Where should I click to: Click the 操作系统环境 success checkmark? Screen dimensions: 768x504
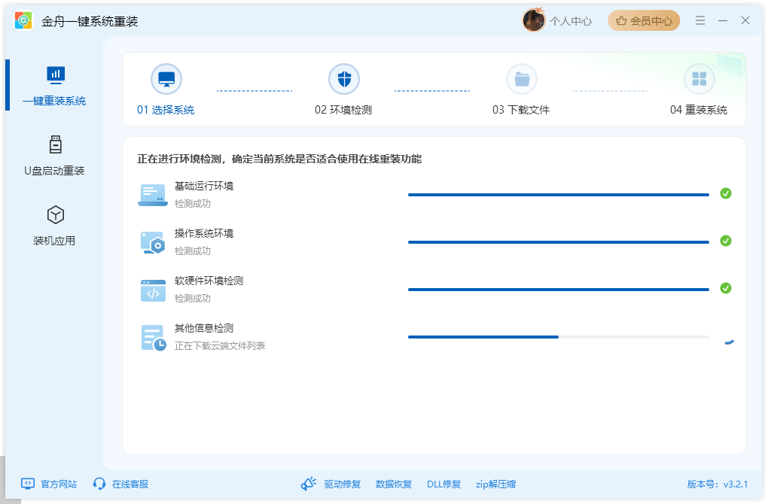point(726,241)
